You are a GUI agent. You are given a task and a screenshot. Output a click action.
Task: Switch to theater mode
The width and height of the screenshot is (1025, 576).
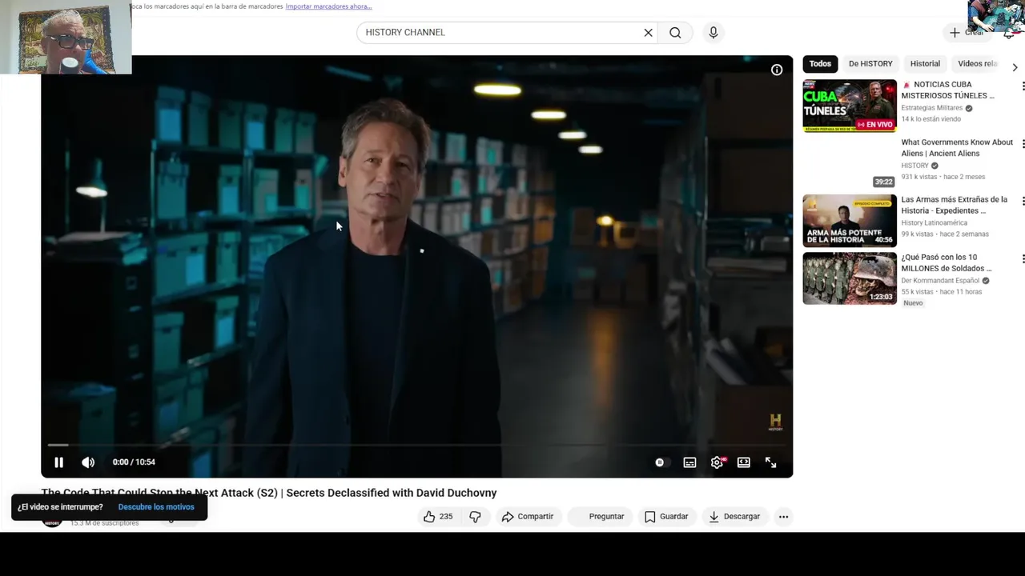point(744,462)
